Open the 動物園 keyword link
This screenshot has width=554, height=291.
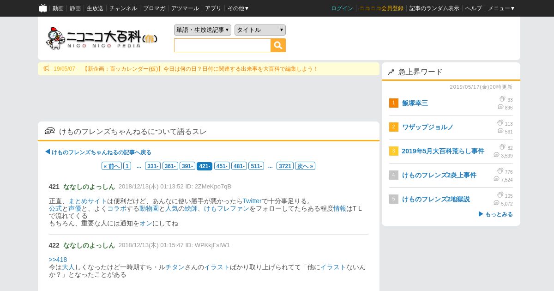[x=149, y=208]
